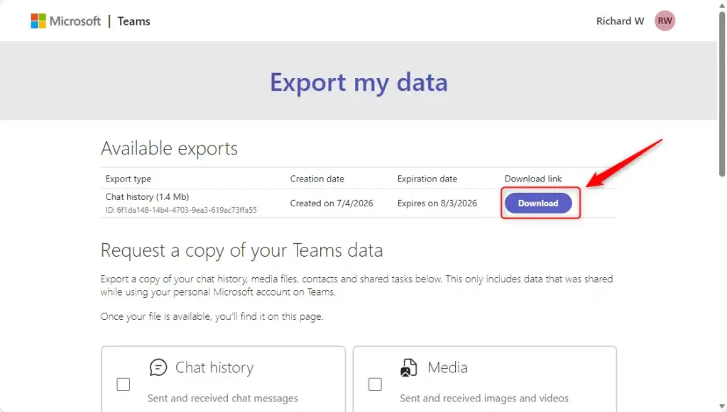Viewport: 727px width, 412px height.
Task: Click 'Request a copy of your Teams data'
Action: click(x=241, y=250)
